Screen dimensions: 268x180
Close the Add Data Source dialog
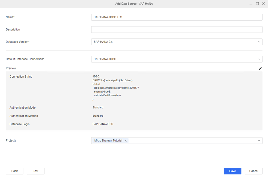(x=263, y=3)
